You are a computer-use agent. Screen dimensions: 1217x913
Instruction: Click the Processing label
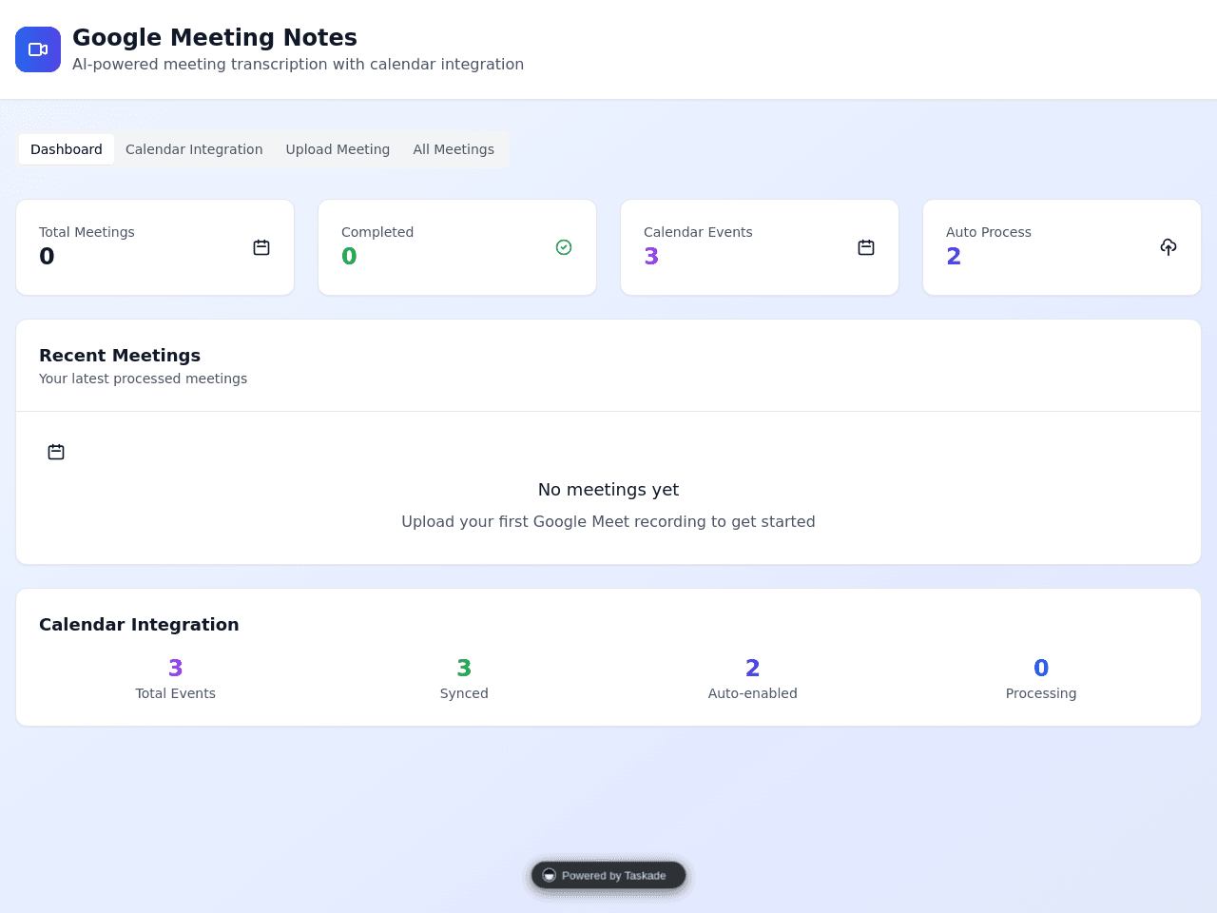(x=1041, y=693)
